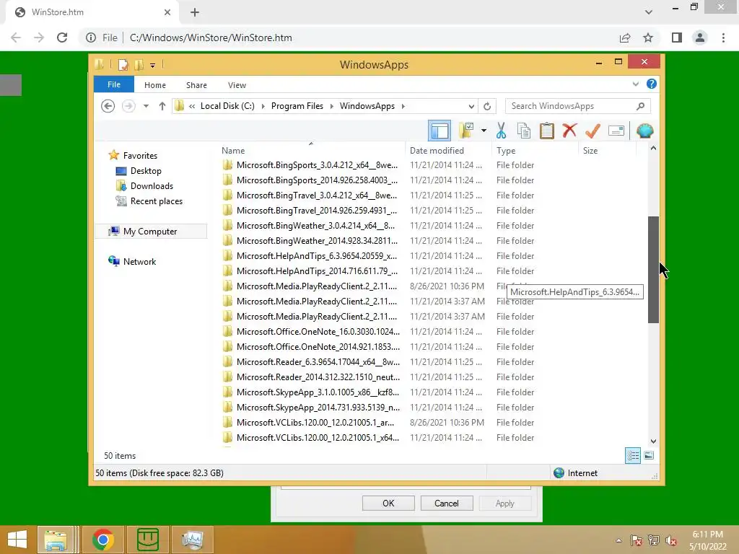
Task: Open the File ribbon tab
Action: (x=114, y=84)
